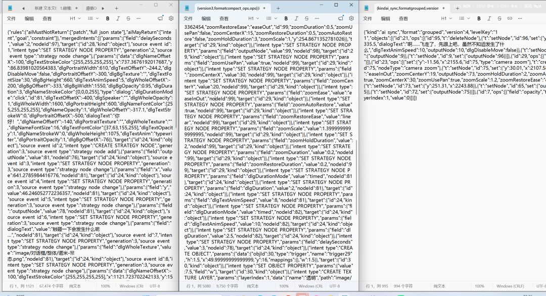The image size is (546, 296).
Task: Toggle italic in the left Notepad window
Action: point(118,18)
